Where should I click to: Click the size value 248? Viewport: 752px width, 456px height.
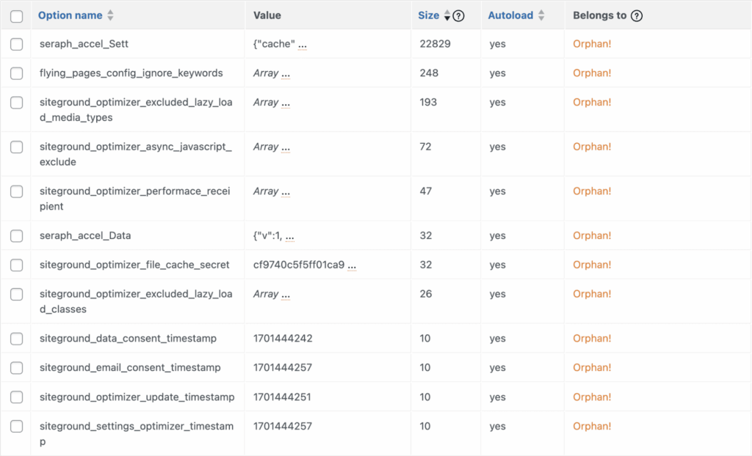point(429,73)
